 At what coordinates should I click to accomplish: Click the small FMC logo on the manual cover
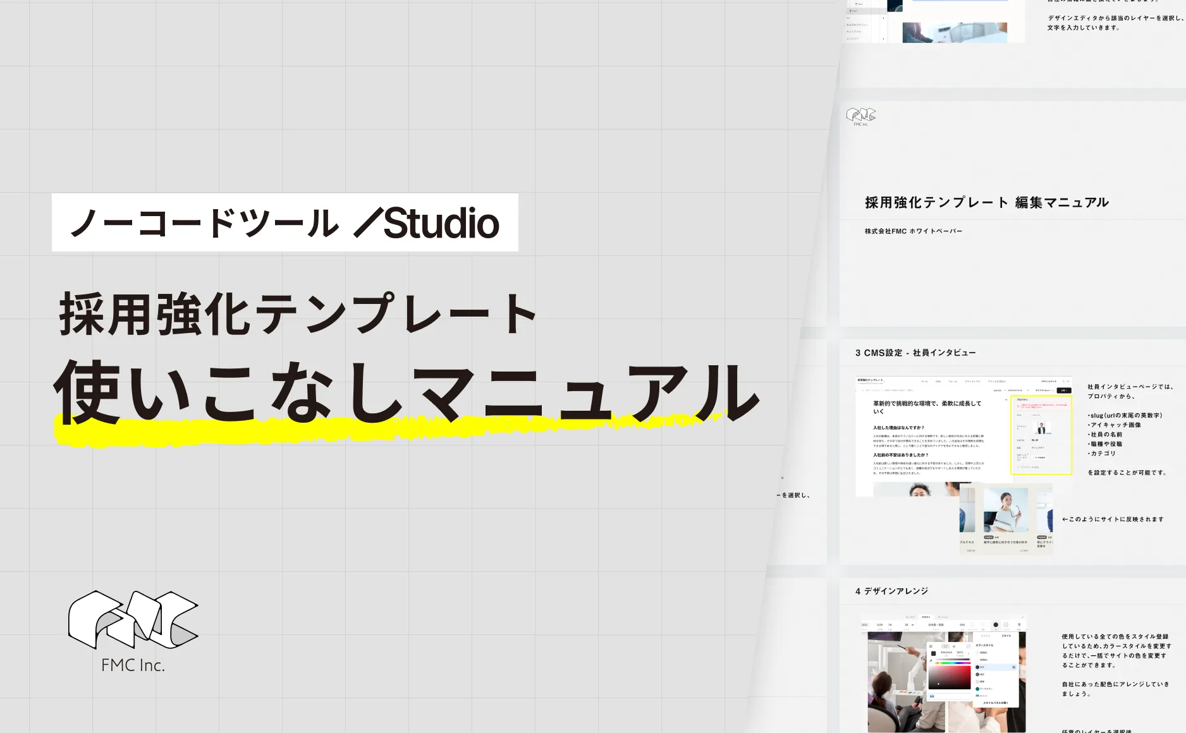click(860, 115)
